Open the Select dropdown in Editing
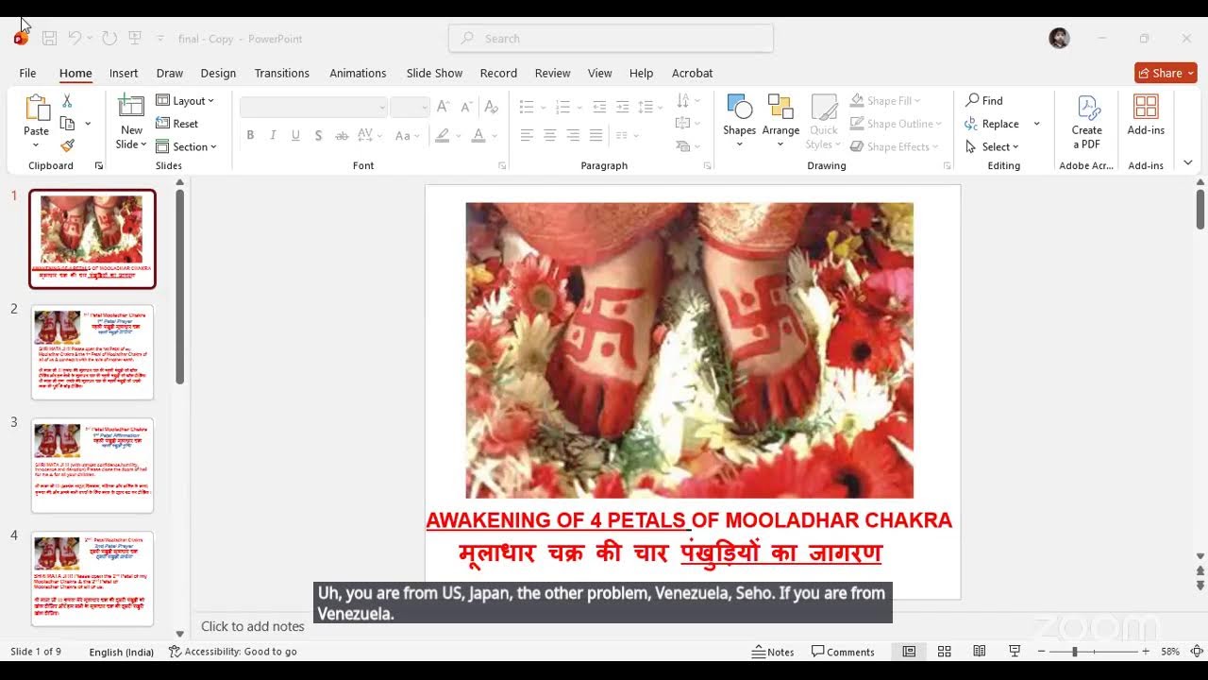 pyautogui.click(x=992, y=146)
